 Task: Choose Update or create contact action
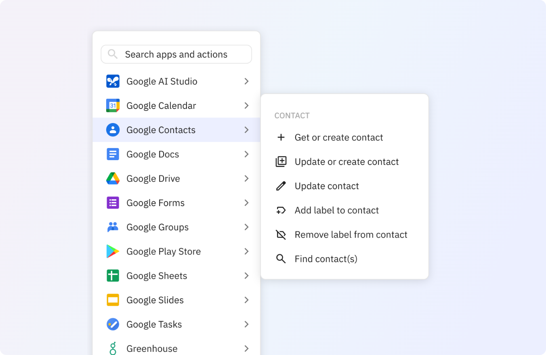pyautogui.click(x=344, y=162)
